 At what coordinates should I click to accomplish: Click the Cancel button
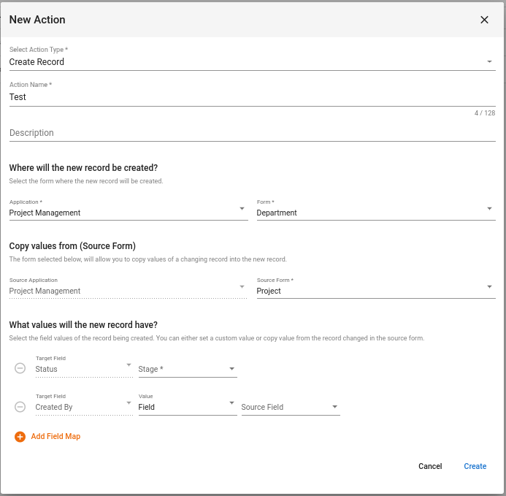click(x=430, y=466)
